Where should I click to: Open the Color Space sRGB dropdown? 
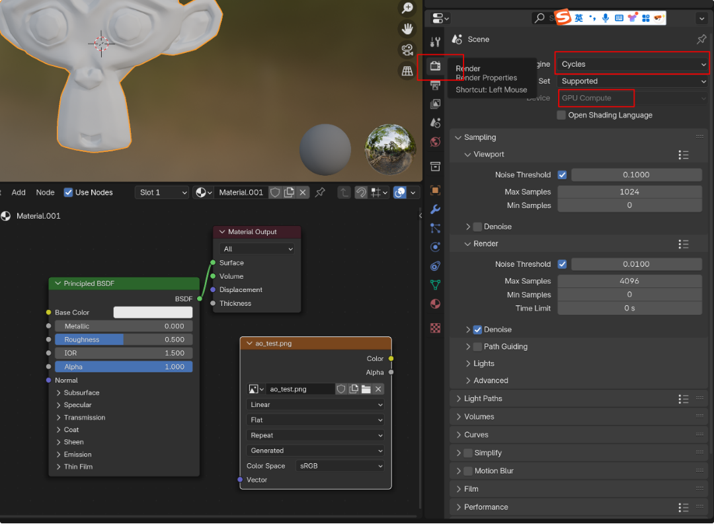pos(340,466)
